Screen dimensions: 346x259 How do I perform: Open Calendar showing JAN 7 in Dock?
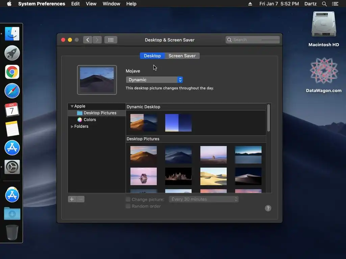coord(12,110)
